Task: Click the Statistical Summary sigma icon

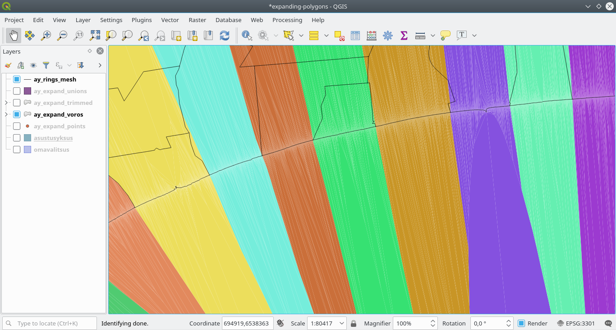Action: (x=404, y=35)
